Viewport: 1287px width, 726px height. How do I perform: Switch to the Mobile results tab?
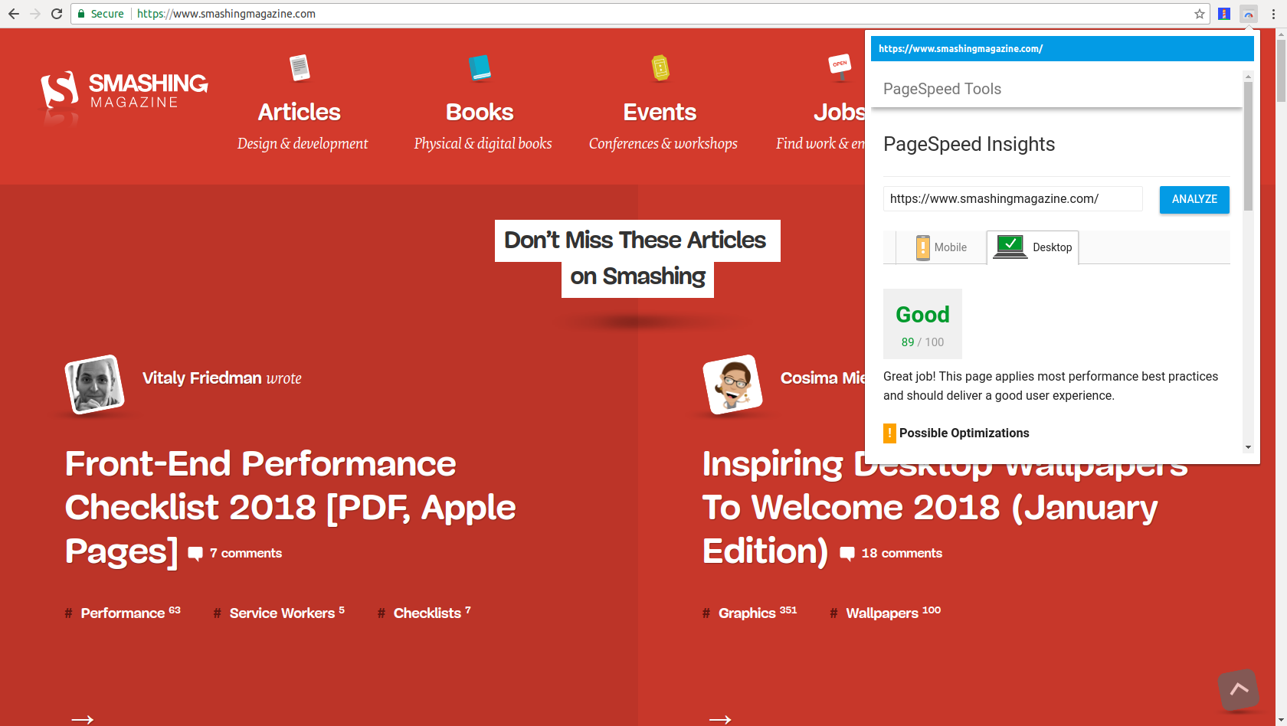[x=942, y=247]
